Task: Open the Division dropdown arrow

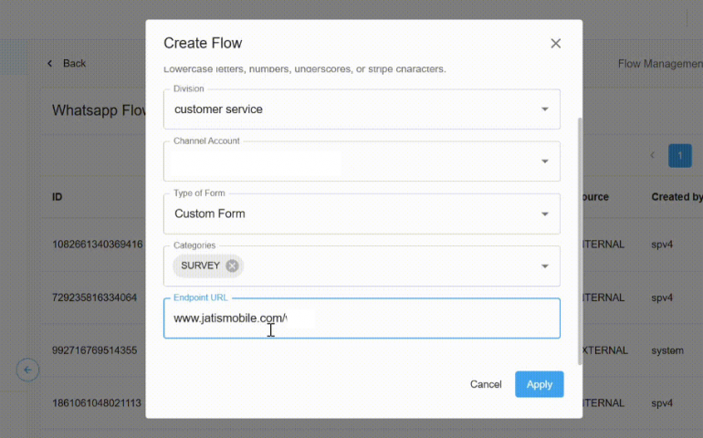Action: pyautogui.click(x=544, y=109)
